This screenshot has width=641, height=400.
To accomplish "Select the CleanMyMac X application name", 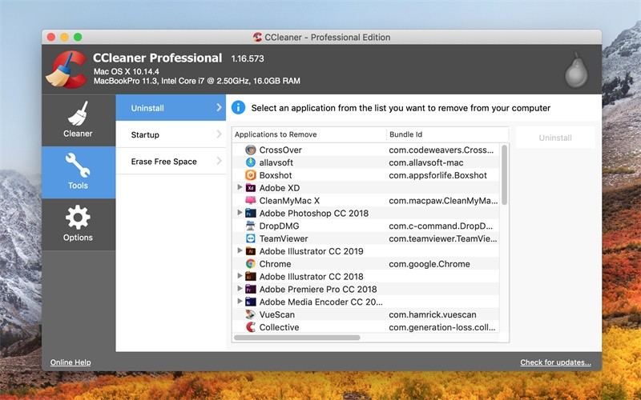I will tap(289, 201).
